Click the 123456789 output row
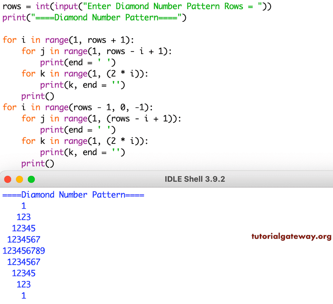 click(x=24, y=251)
